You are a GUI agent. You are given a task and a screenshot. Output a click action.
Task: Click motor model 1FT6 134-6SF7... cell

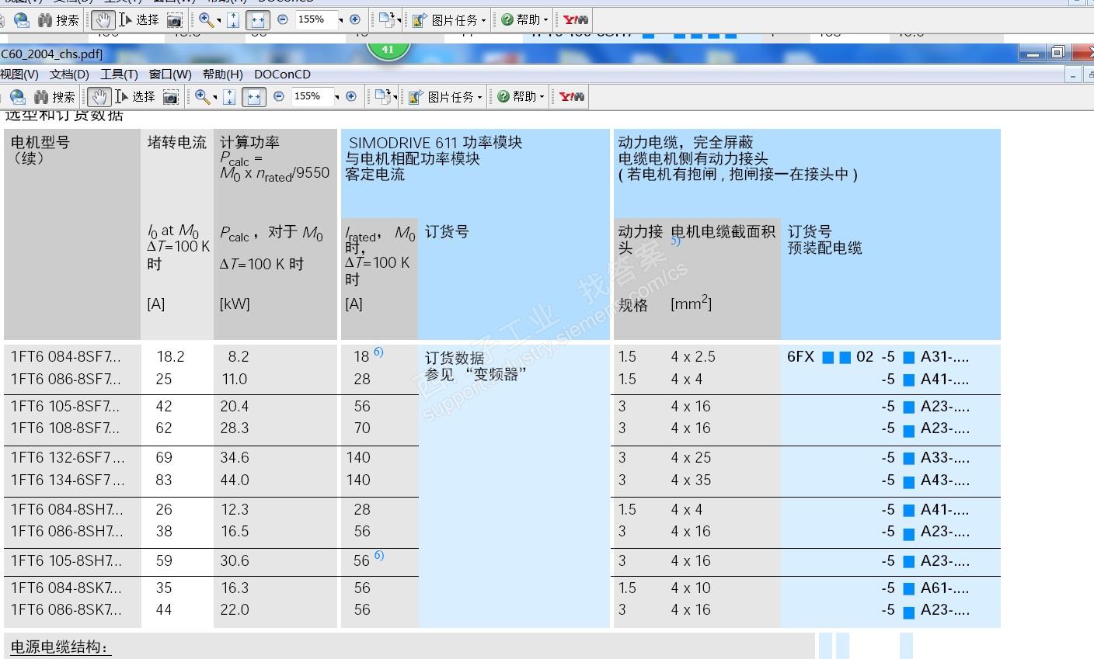click(68, 480)
